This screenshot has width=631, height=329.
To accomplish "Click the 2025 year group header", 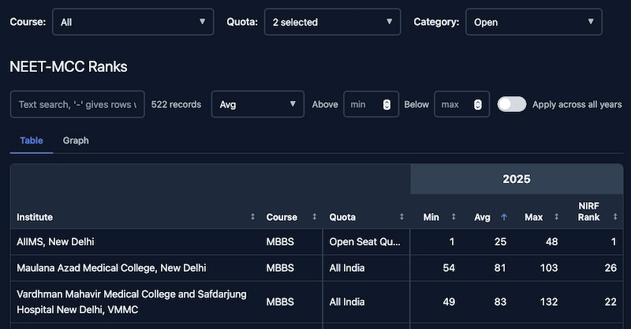I will point(517,179).
